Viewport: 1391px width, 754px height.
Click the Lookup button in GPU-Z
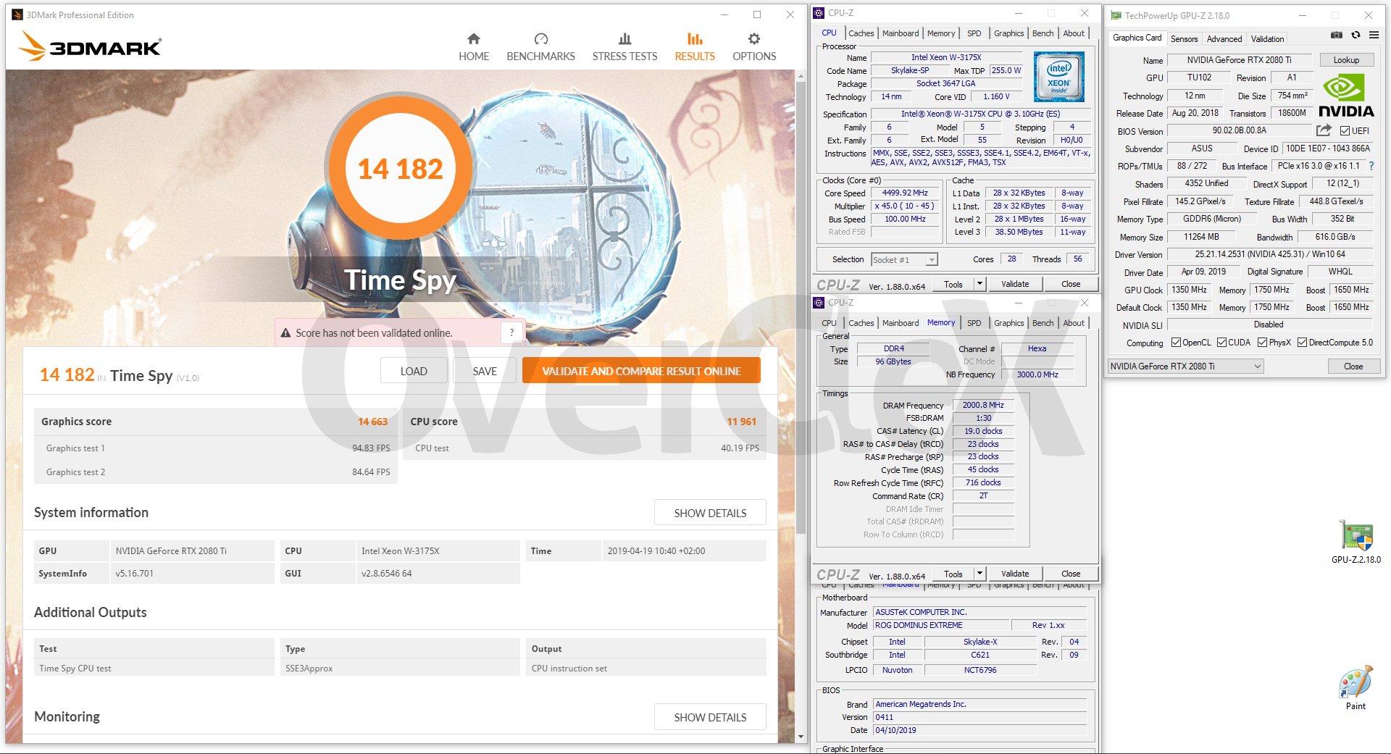[x=1346, y=60]
